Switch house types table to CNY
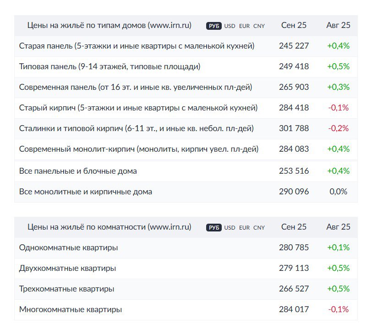 [x=259, y=26]
